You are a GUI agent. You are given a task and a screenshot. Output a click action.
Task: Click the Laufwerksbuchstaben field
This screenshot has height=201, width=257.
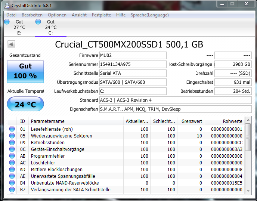(133, 91)
